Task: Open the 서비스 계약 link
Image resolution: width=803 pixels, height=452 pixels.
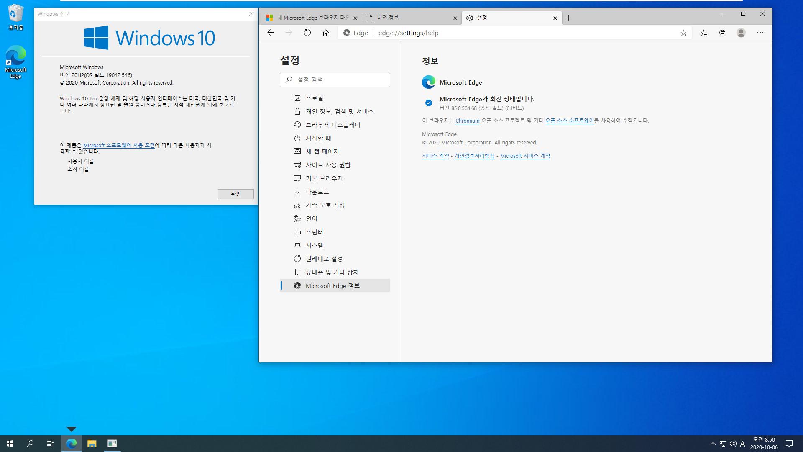Action: 435,156
